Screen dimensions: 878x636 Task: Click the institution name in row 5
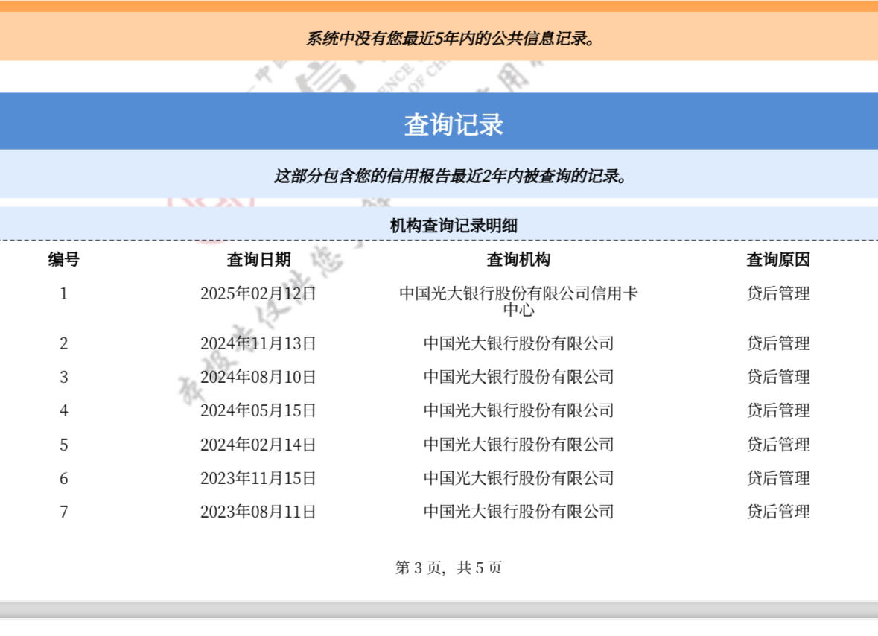pyautogui.click(x=518, y=445)
